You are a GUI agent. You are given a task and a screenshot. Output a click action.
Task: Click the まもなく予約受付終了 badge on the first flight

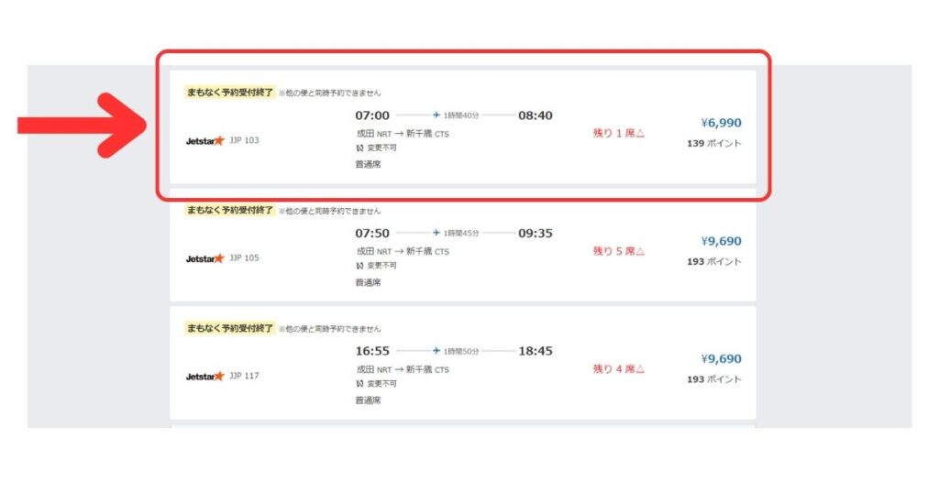tap(230, 93)
